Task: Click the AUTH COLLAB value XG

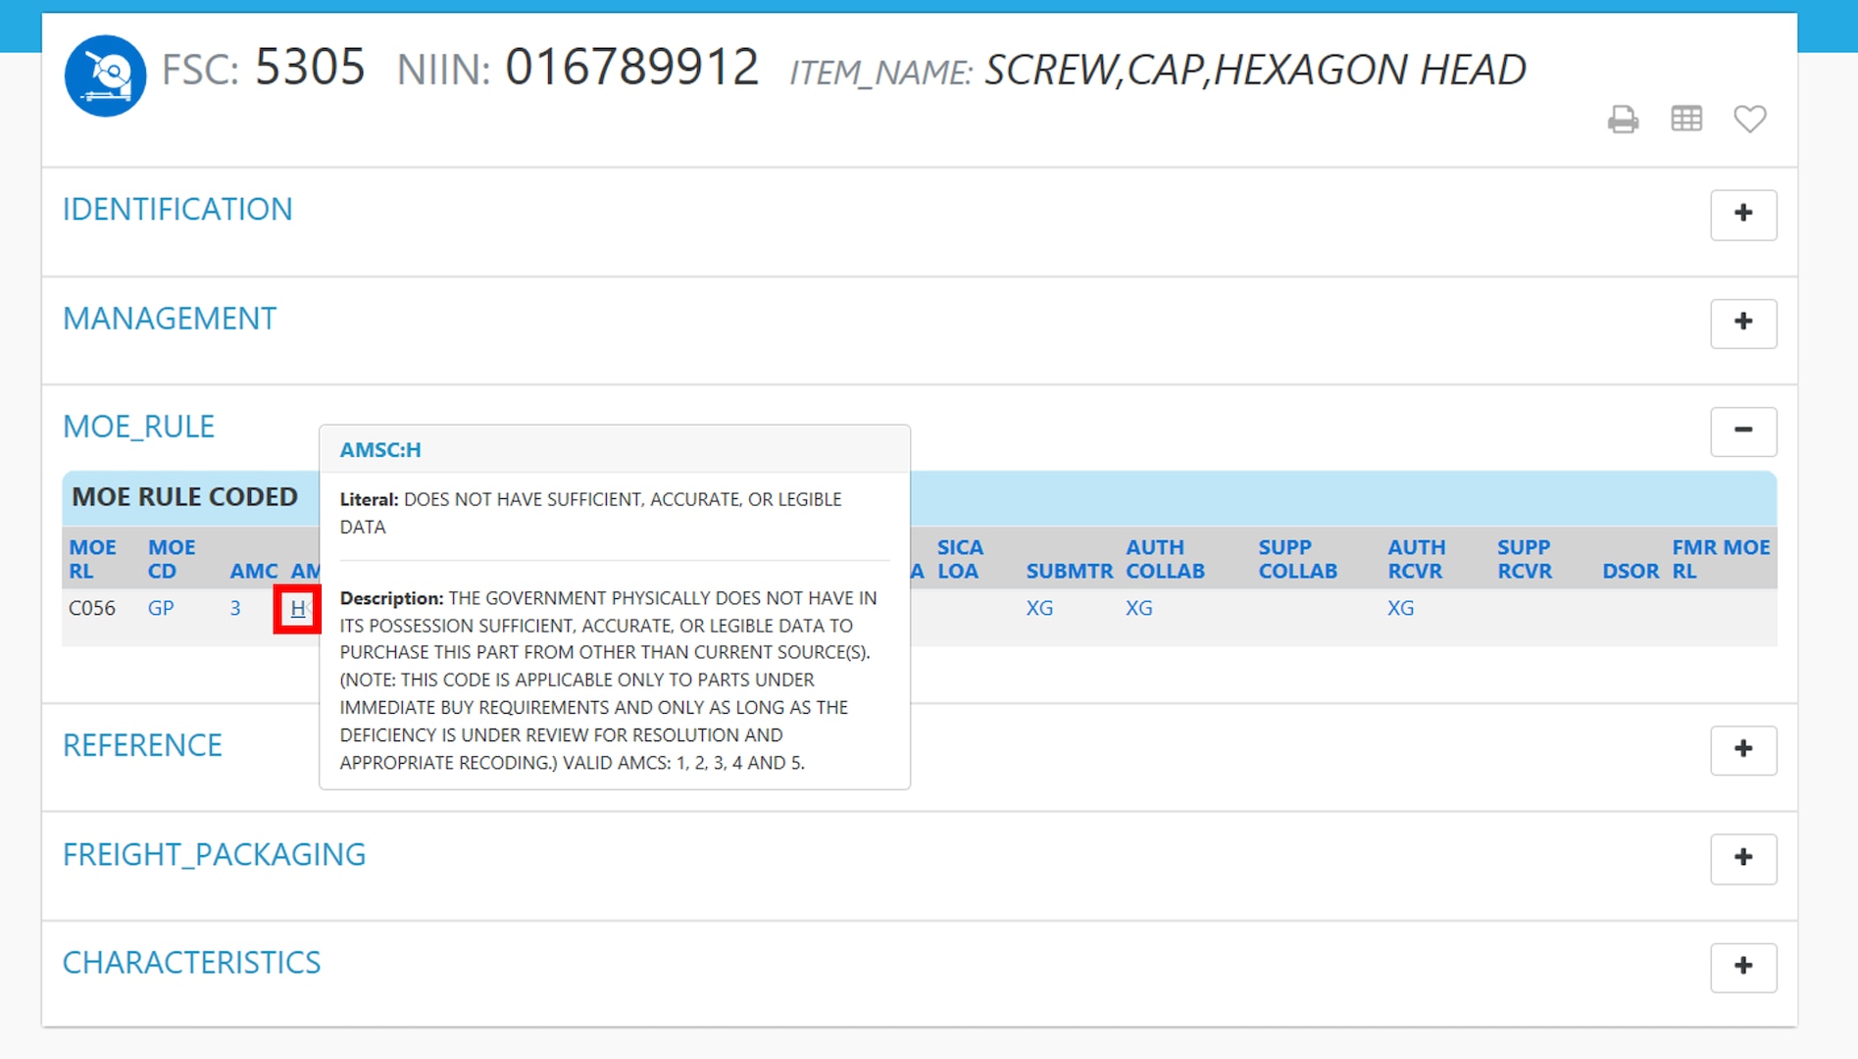Action: pyautogui.click(x=1138, y=608)
